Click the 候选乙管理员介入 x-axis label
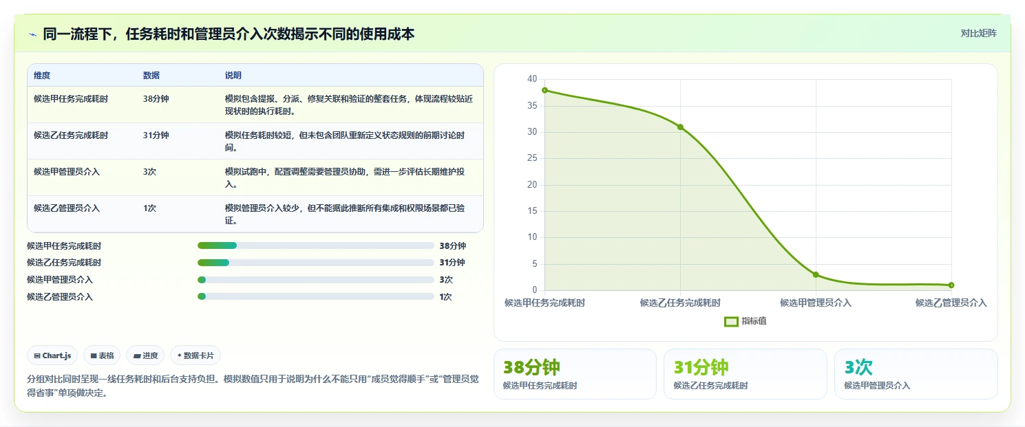The image size is (1025, 427). pyautogui.click(x=951, y=303)
